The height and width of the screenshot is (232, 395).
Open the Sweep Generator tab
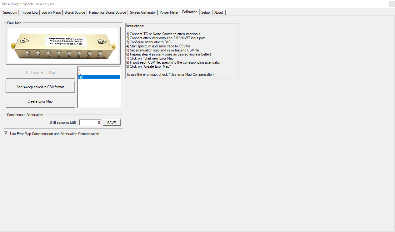[143, 12]
